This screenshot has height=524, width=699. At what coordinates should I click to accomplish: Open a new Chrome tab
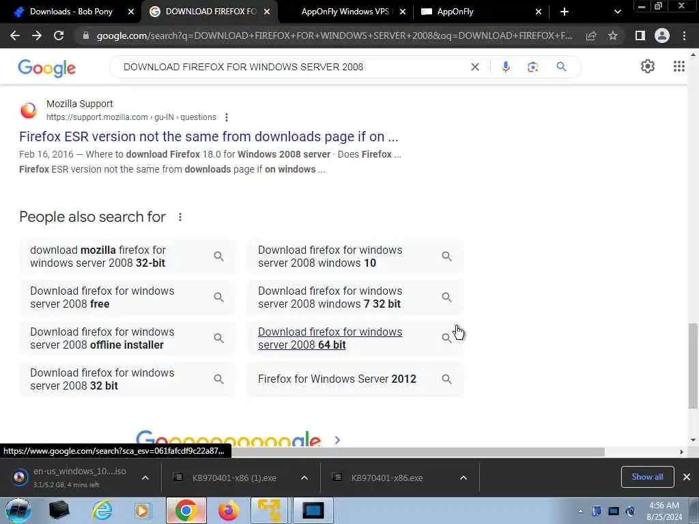(x=565, y=12)
